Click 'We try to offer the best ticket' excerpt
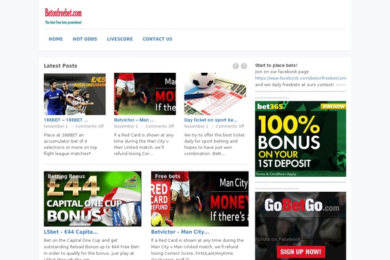 pos(214,144)
